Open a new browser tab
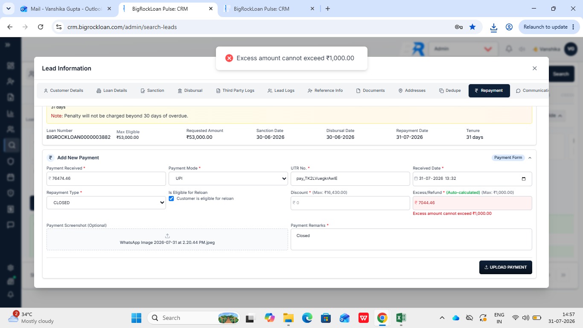583x328 pixels. [x=328, y=9]
